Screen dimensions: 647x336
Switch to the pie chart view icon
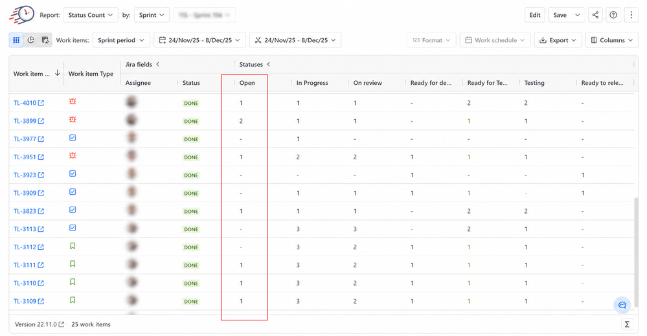point(30,40)
